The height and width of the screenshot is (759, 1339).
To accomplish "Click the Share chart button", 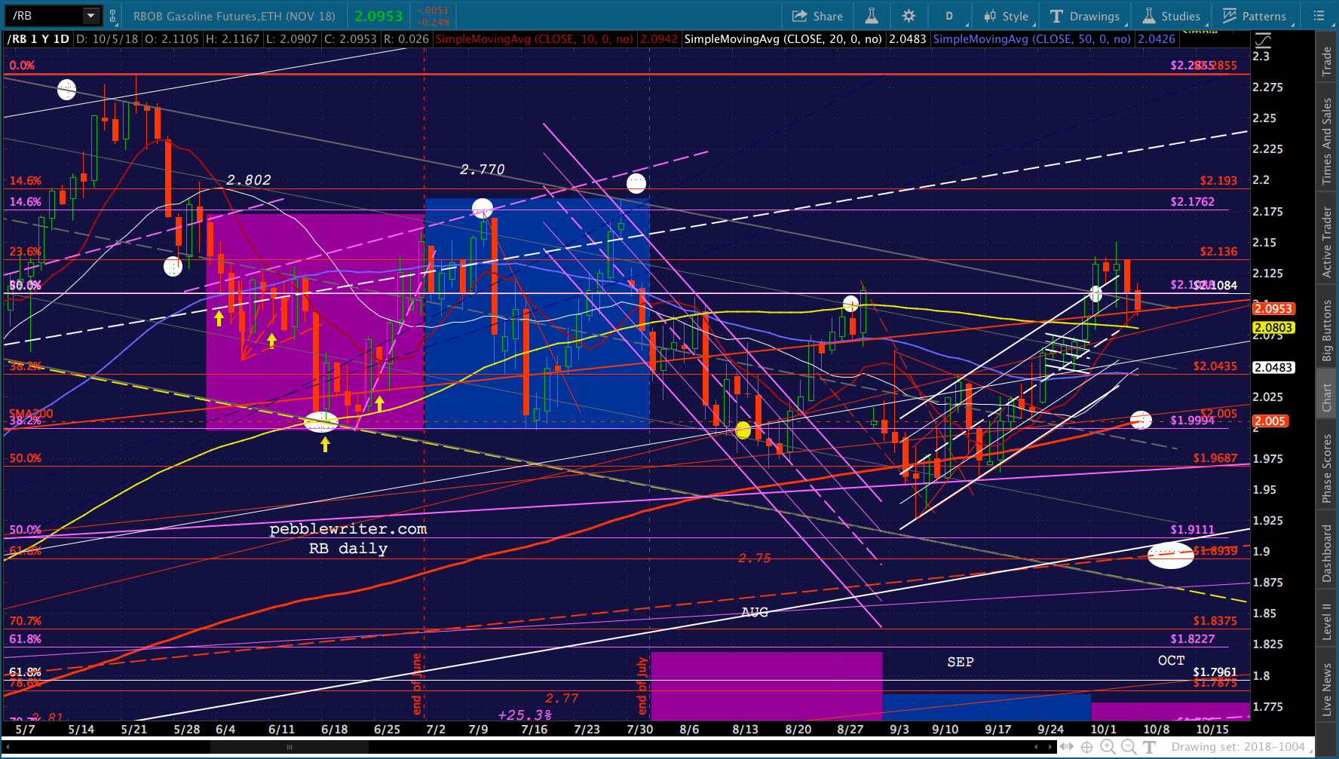I will [x=817, y=16].
